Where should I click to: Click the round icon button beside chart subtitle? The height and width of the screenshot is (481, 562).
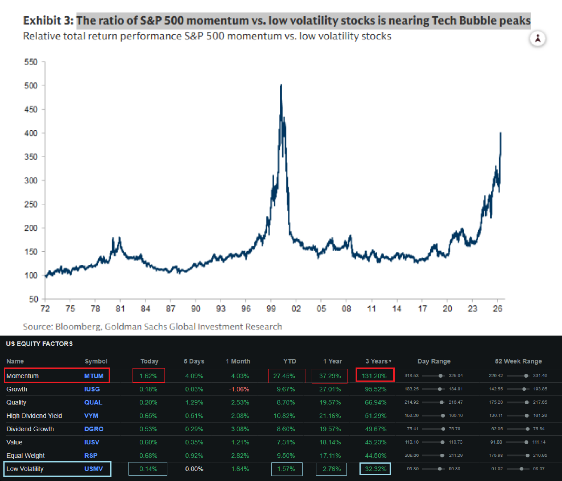pyautogui.click(x=538, y=39)
